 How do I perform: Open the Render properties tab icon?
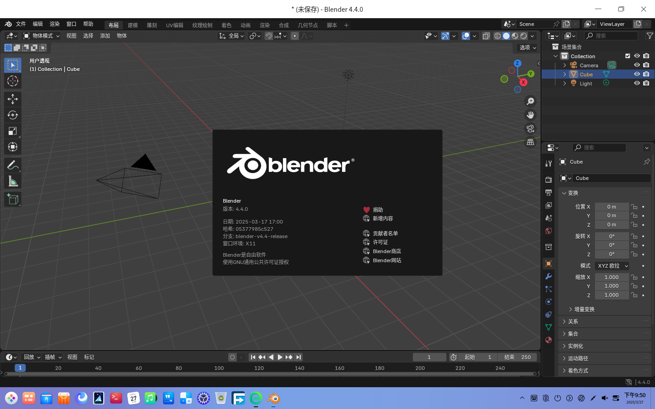point(549,180)
